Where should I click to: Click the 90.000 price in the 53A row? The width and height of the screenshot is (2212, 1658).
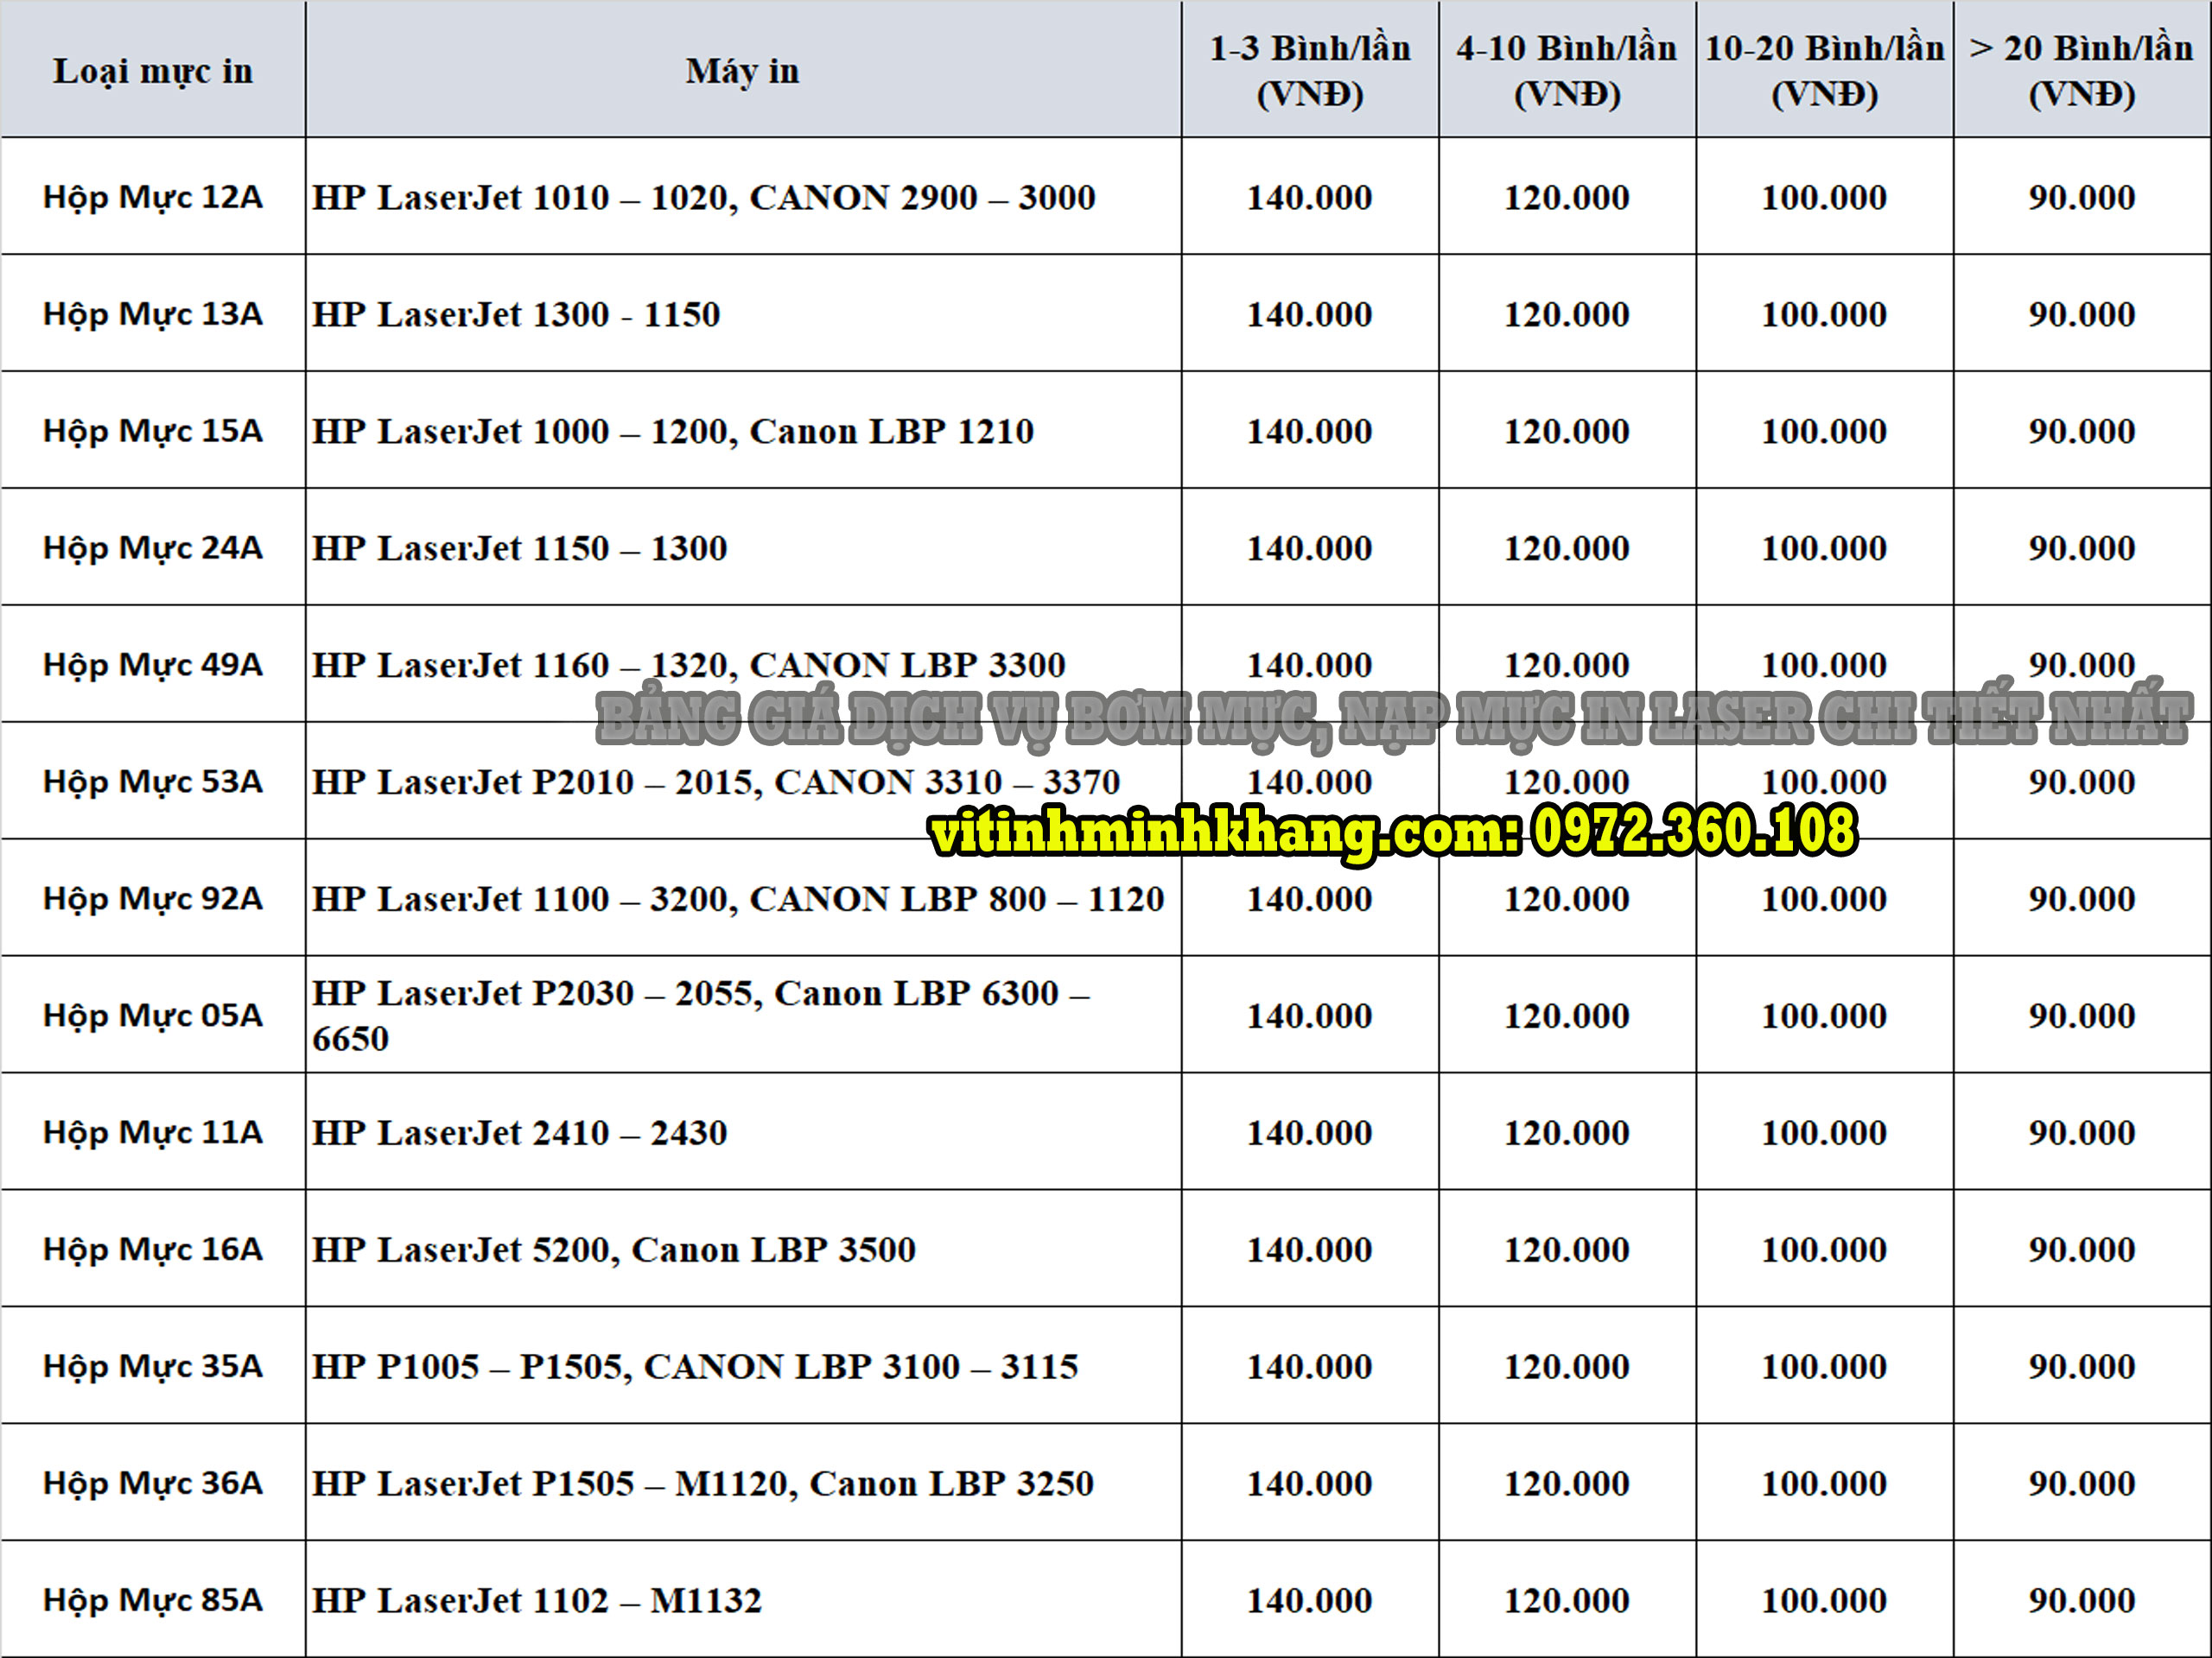[2082, 782]
